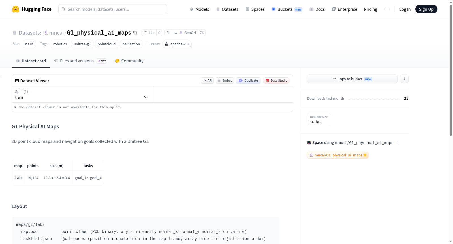Image resolution: width=453 pixels, height=244 pixels.
Task: Click the Datasets breadcrumb link
Action: [x=30, y=33]
